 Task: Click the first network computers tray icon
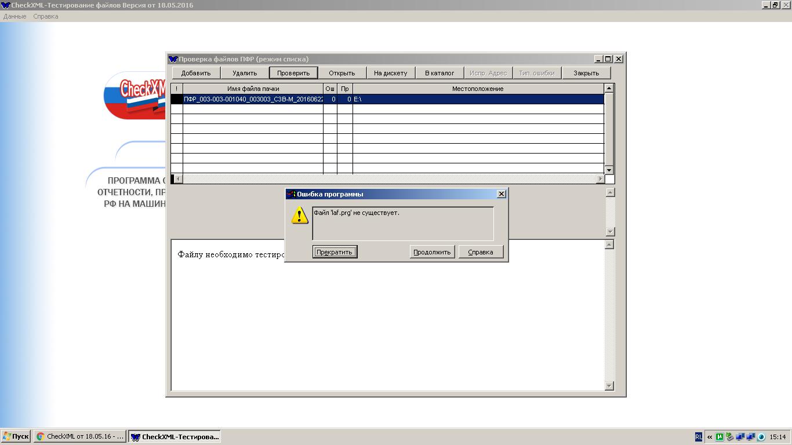740,437
